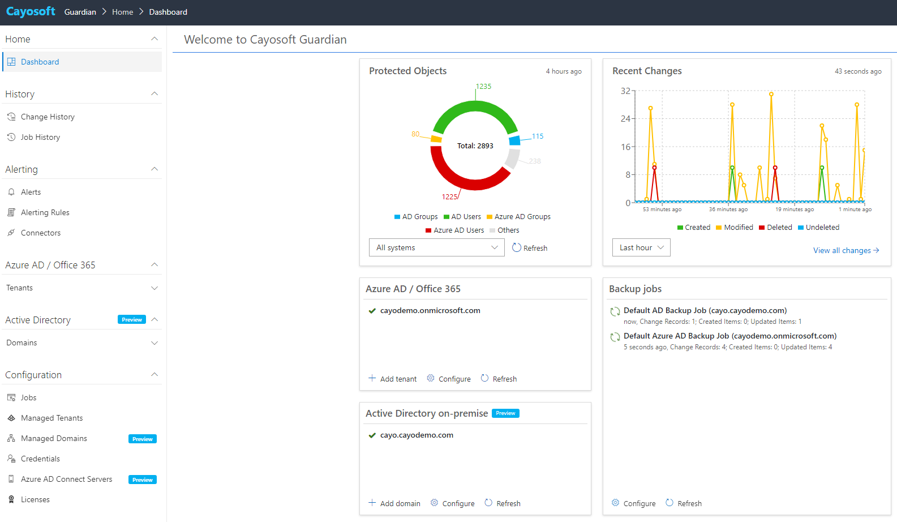Toggle the Undeleted series in chart legend
This screenshot has width=897, height=522.
click(x=819, y=228)
